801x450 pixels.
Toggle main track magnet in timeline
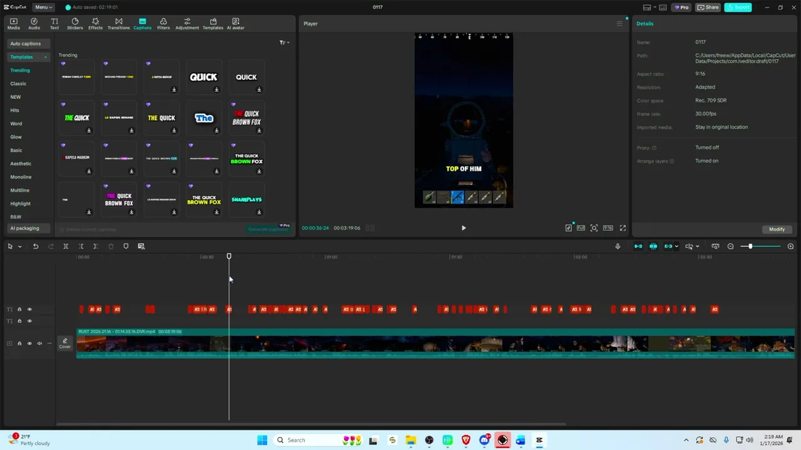point(638,246)
